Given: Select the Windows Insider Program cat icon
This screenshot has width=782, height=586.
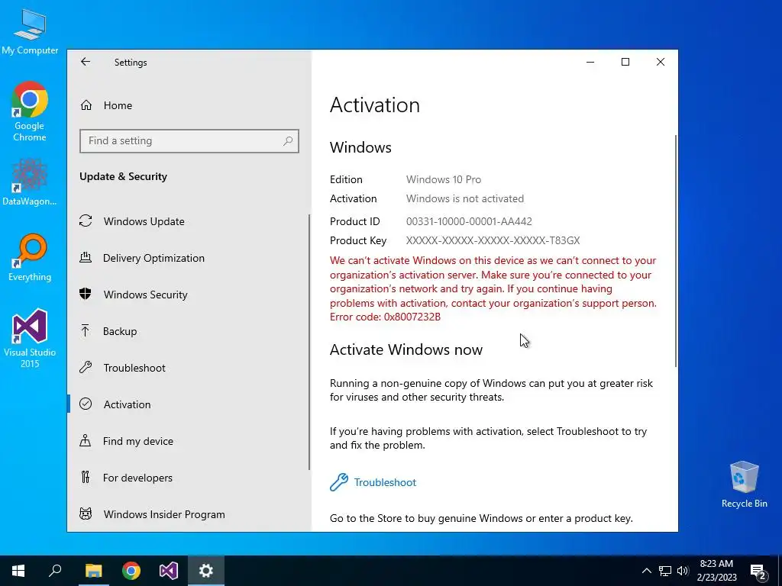Looking at the screenshot, I should click(x=86, y=514).
